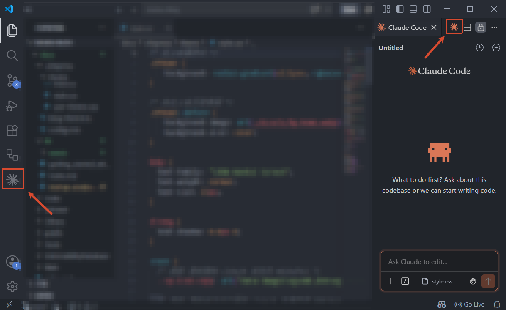506x310 pixels.
Task: Open Source Control view with badge 3
Action: point(12,81)
